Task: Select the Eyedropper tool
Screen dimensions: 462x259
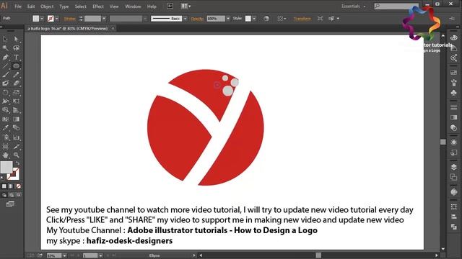Action: click(5, 128)
